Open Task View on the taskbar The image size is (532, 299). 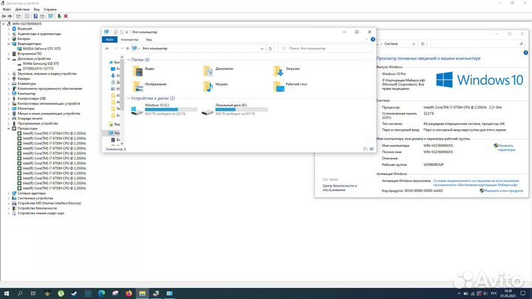(33, 293)
